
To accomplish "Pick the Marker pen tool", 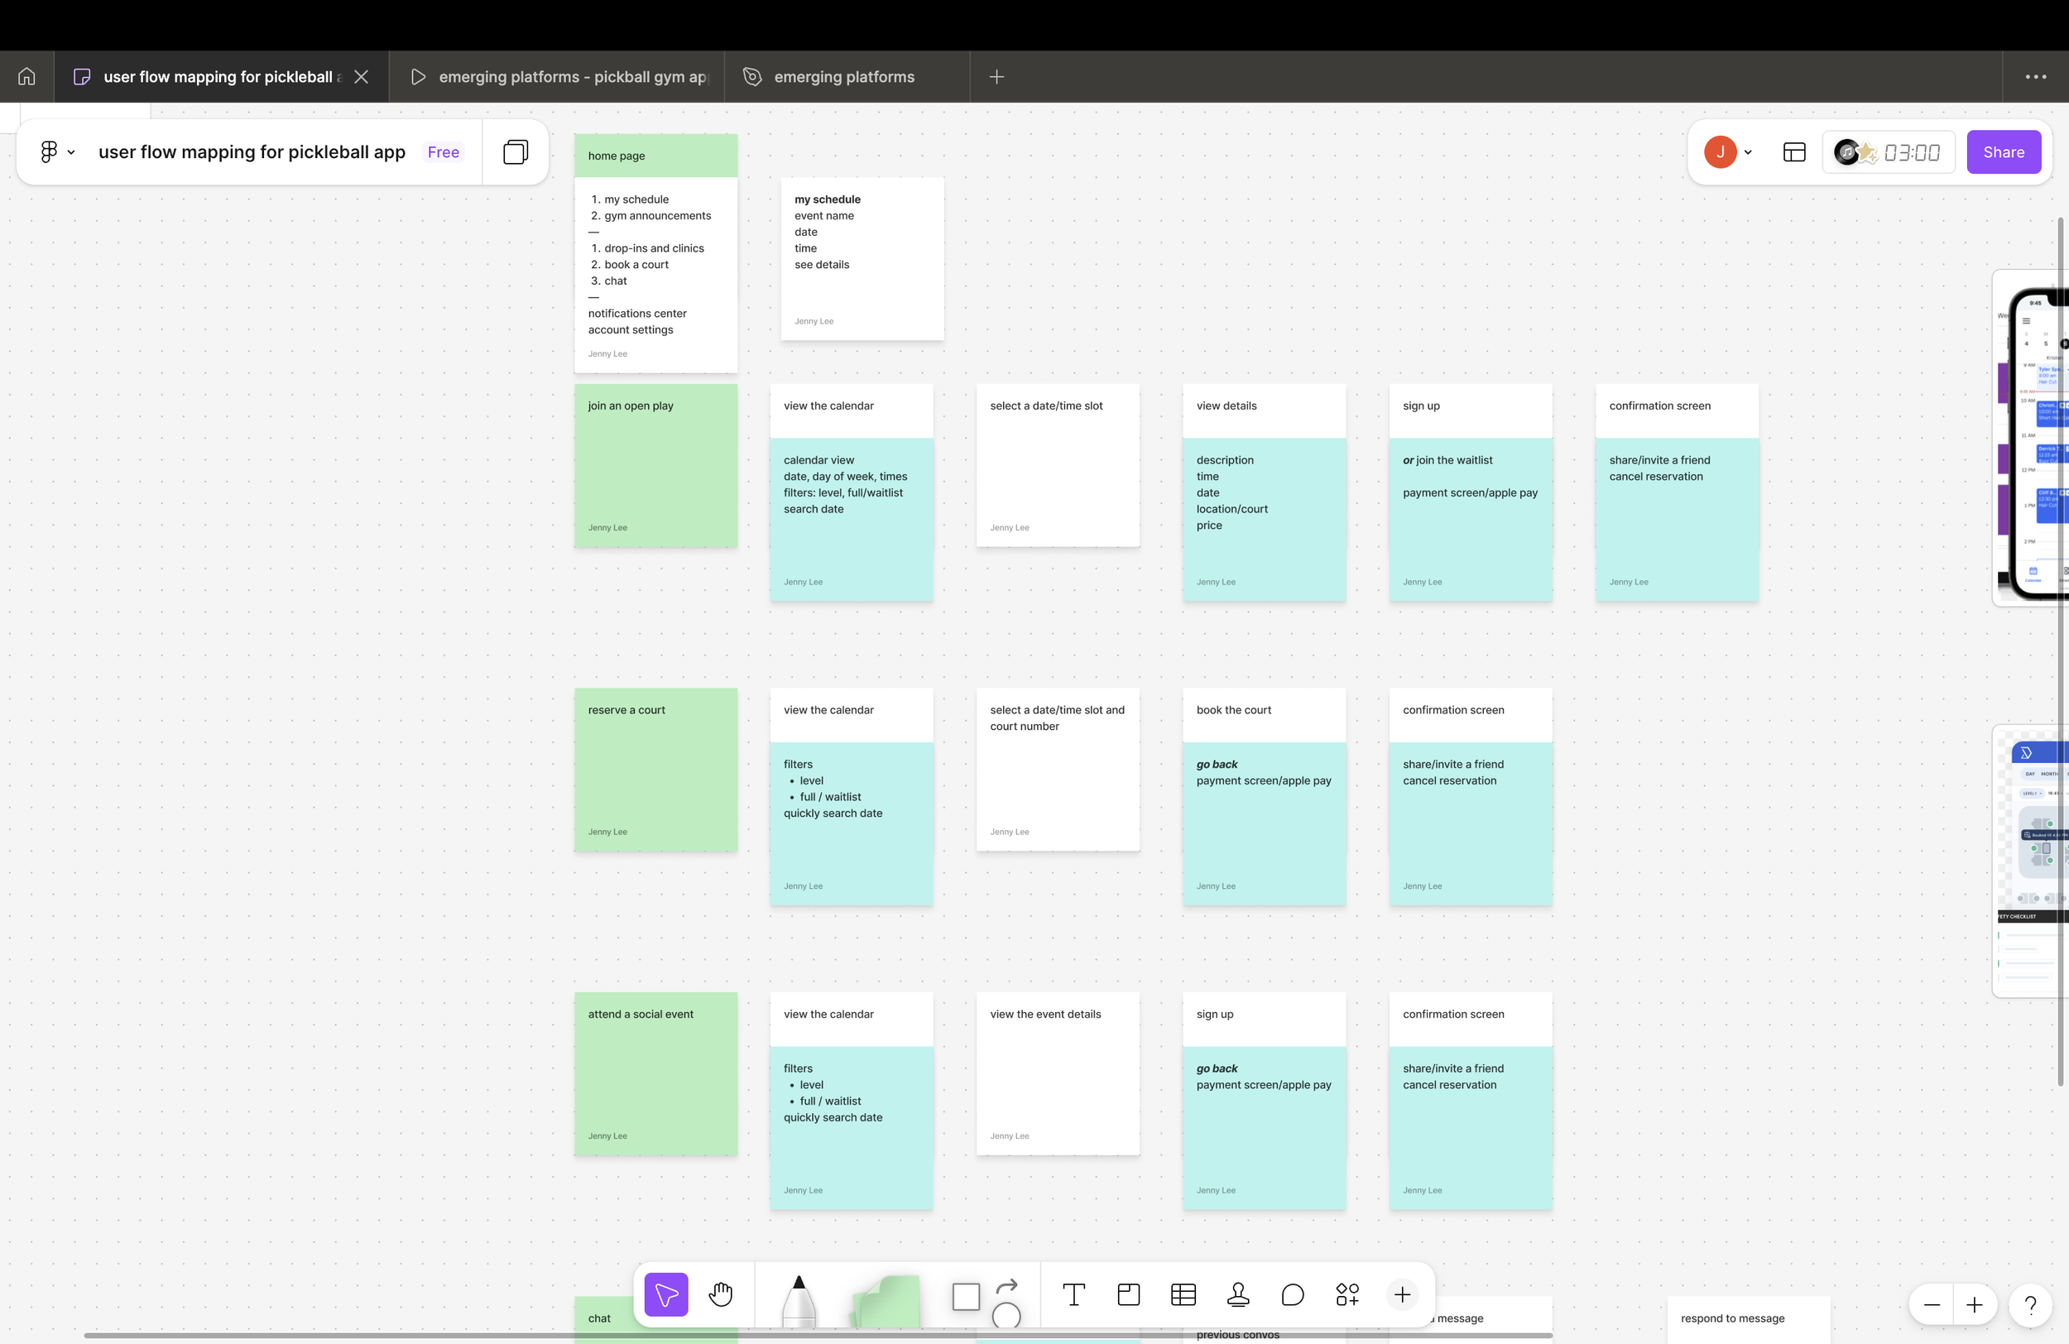I will click(798, 1299).
